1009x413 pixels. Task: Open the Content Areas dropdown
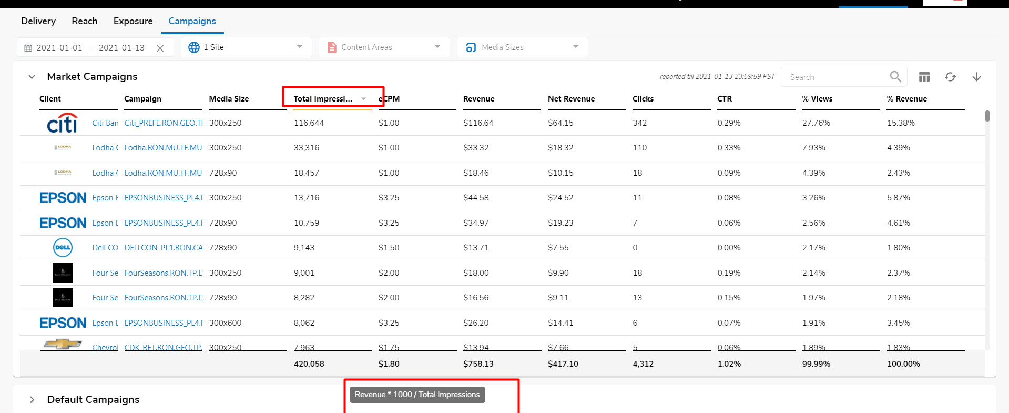click(x=384, y=47)
